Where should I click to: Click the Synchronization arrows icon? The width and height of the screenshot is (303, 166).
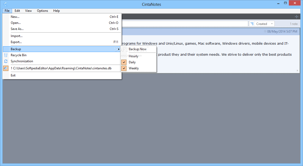coord(6,61)
